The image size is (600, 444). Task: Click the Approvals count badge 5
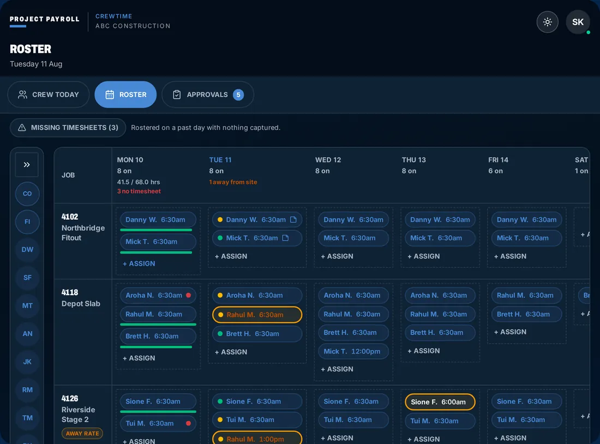point(238,94)
